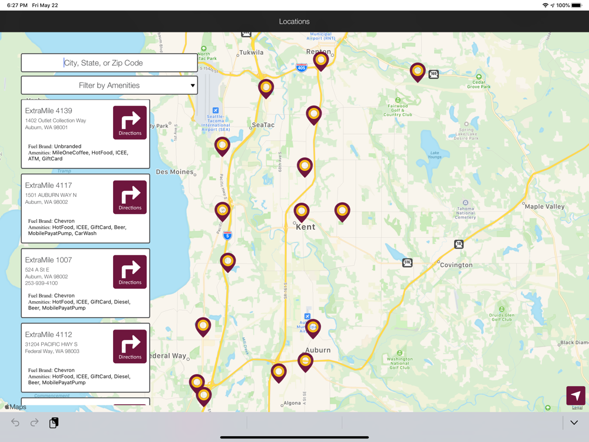Image resolution: width=589 pixels, height=442 pixels.
Task: Open the Filter by Amenities dropdown
Action: 110,85
